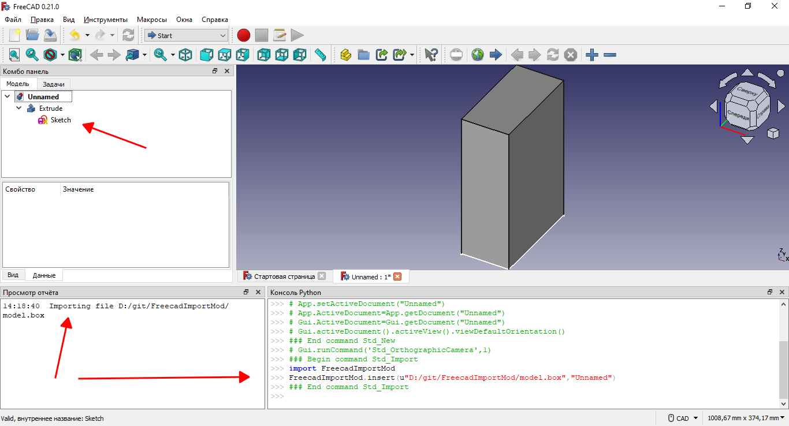Click the red record macro button

pos(244,35)
